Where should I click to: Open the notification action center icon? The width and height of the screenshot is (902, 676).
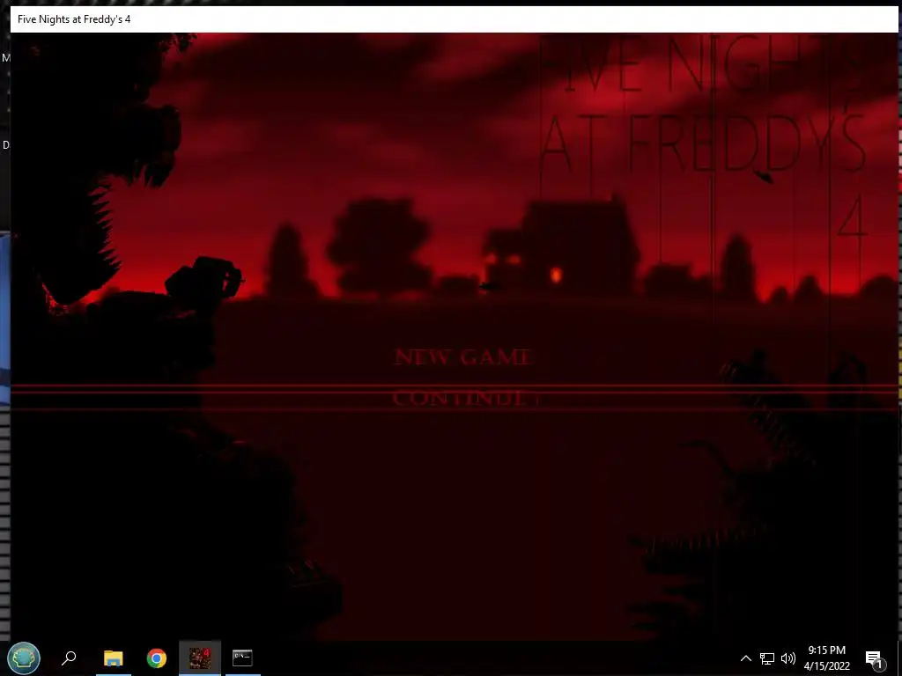874,658
